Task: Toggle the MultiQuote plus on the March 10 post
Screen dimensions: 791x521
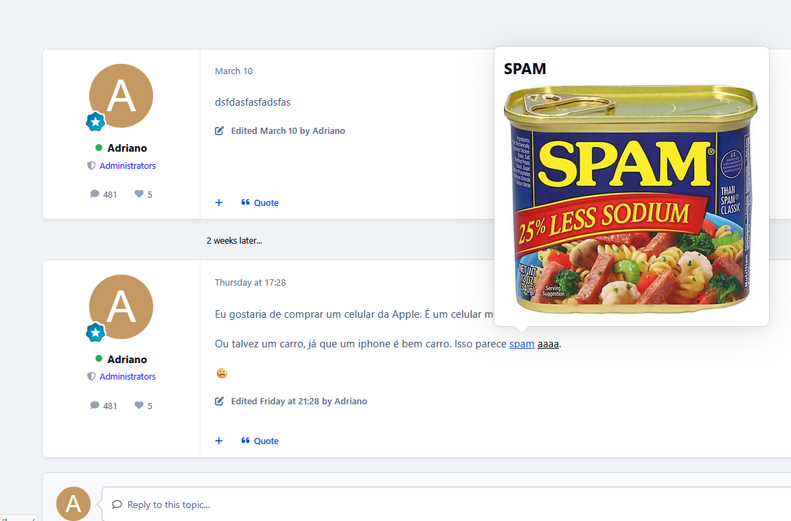Action: click(x=219, y=202)
